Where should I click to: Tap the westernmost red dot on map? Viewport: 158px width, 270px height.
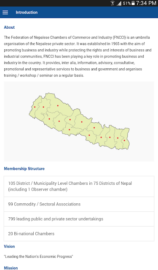coord(35,107)
